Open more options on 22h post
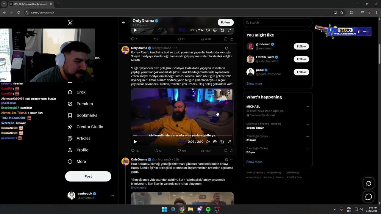Image resolution: width=381 pixels, height=214 pixels. click(232, 160)
